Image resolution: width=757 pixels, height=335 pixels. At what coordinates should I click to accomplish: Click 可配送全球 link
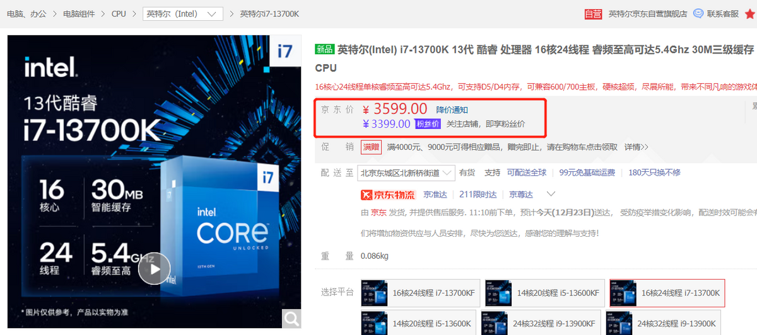click(527, 173)
